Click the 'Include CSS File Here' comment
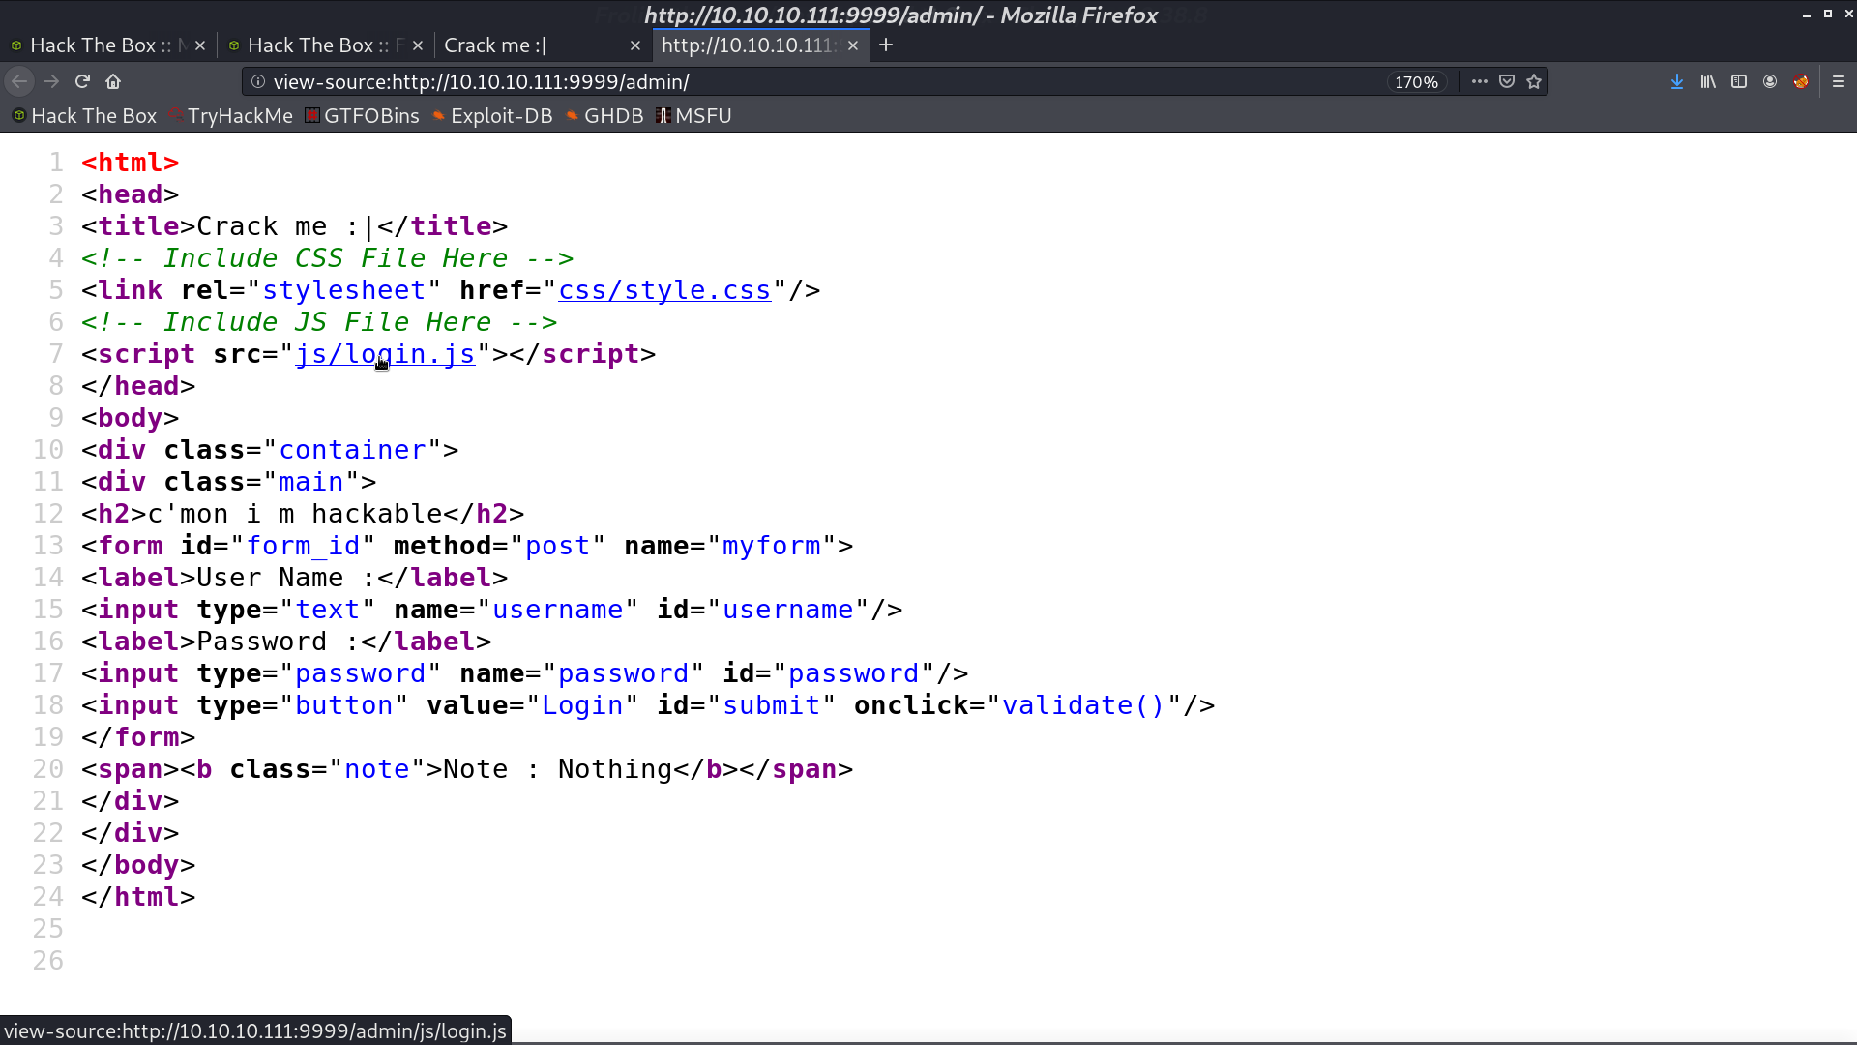 click(327, 258)
